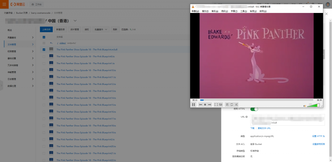This screenshot has width=332, height=162.
Task: Toggle VLC fullscreen mode
Action: click(x=216, y=104)
